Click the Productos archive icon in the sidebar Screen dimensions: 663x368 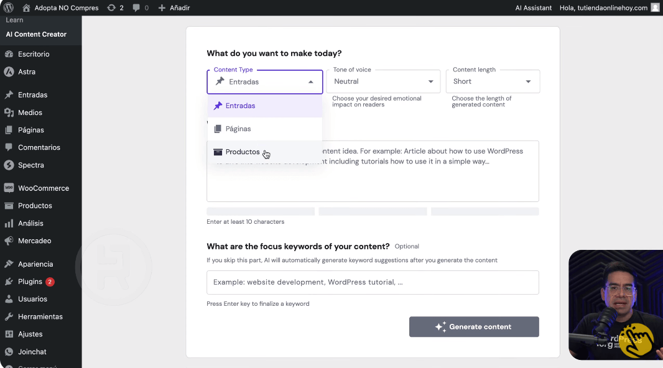pyautogui.click(x=9, y=206)
